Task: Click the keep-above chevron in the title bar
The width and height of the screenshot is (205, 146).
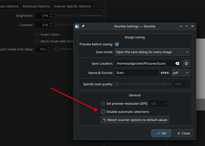Action: tap(187, 26)
